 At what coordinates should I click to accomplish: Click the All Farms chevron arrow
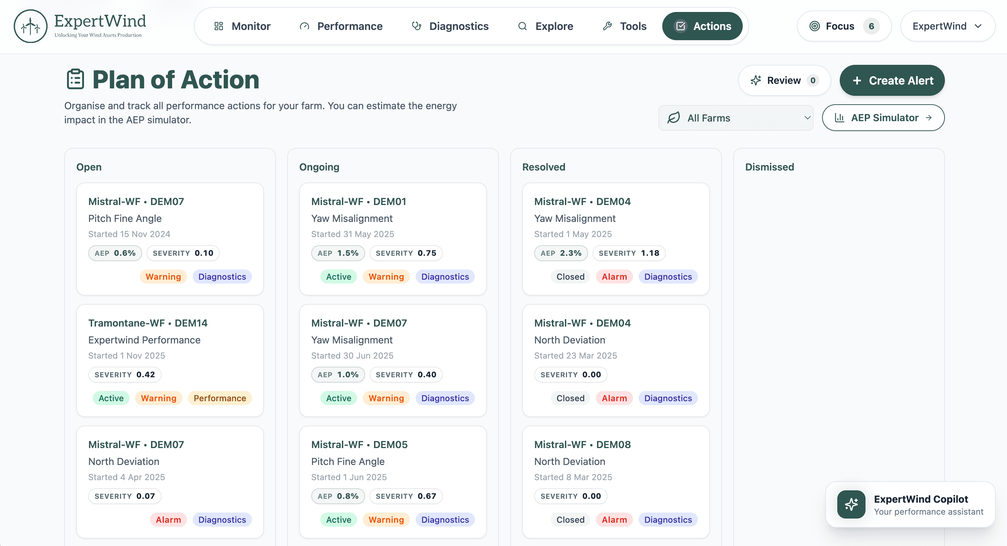tap(807, 118)
